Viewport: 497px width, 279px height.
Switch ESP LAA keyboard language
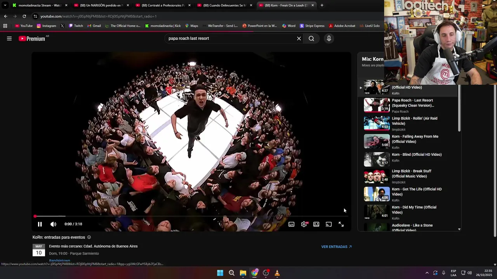coord(454,273)
